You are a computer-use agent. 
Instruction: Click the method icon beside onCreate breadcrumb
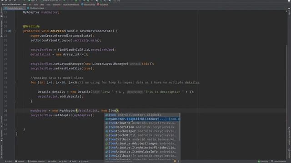pyautogui.click(x=98, y=4)
